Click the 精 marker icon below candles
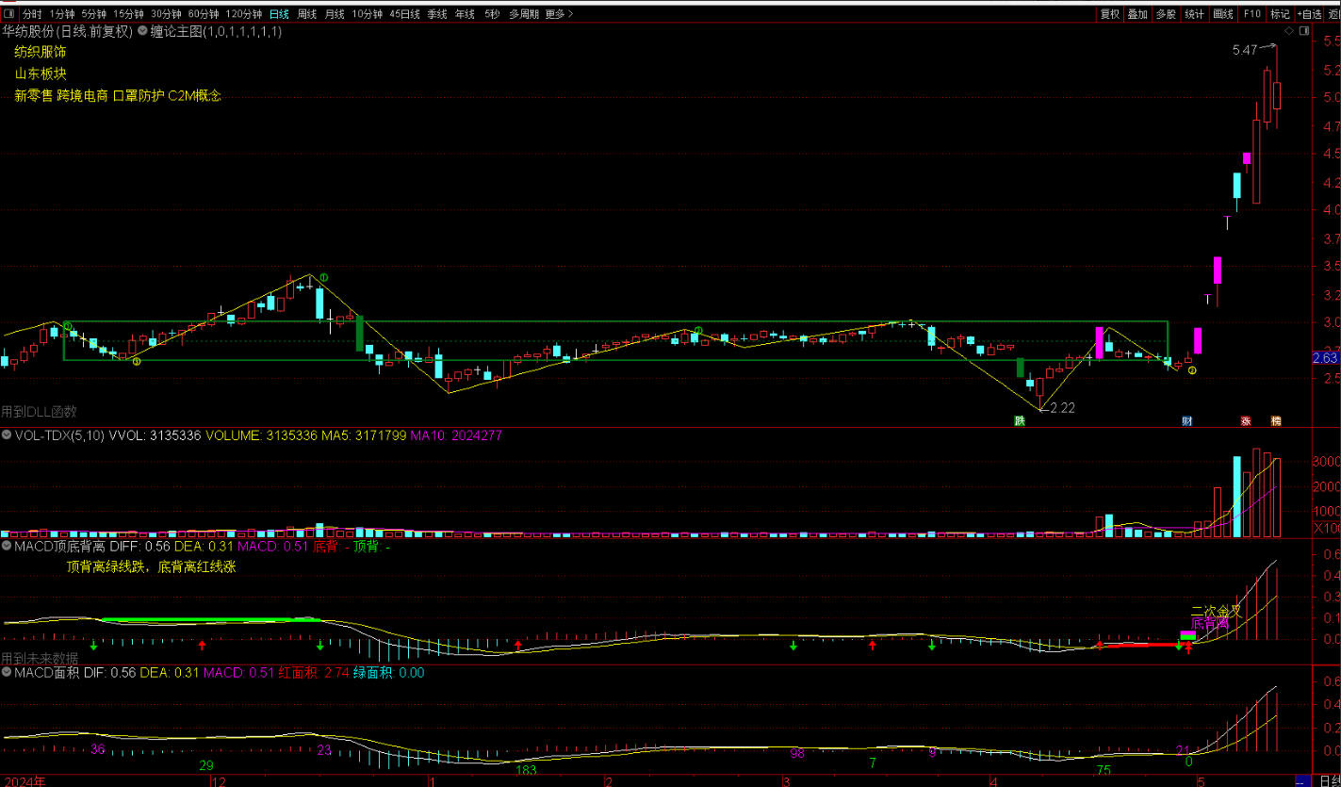The image size is (1341, 787). 1276,421
